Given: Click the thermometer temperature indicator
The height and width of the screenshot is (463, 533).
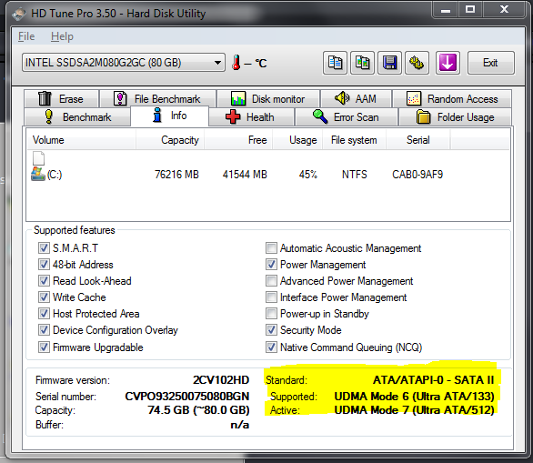Looking at the screenshot, I should click(x=236, y=63).
